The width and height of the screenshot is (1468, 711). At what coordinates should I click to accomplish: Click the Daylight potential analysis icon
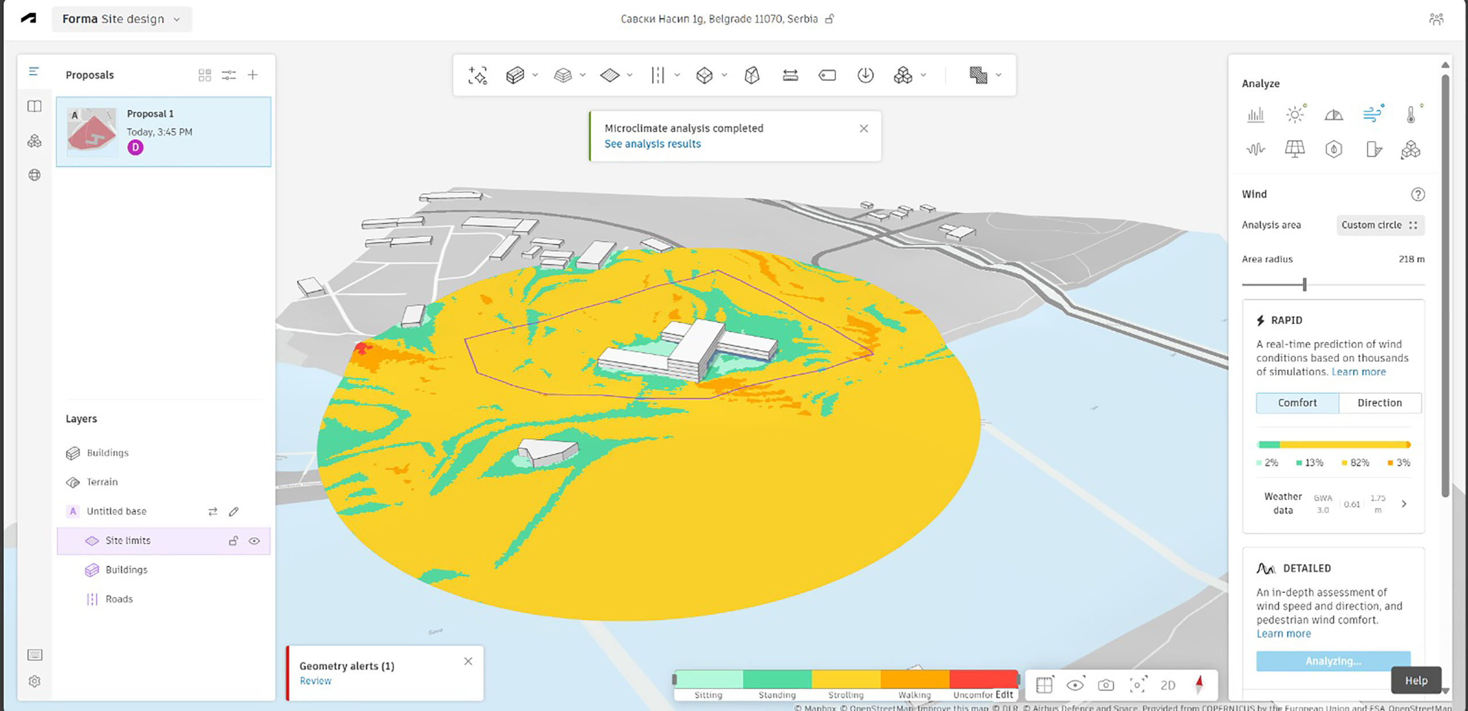coord(1333,115)
